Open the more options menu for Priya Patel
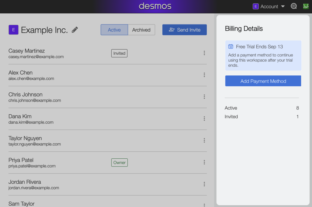The image size is (312, 207). pyautogui.click(x=204, y=162)
